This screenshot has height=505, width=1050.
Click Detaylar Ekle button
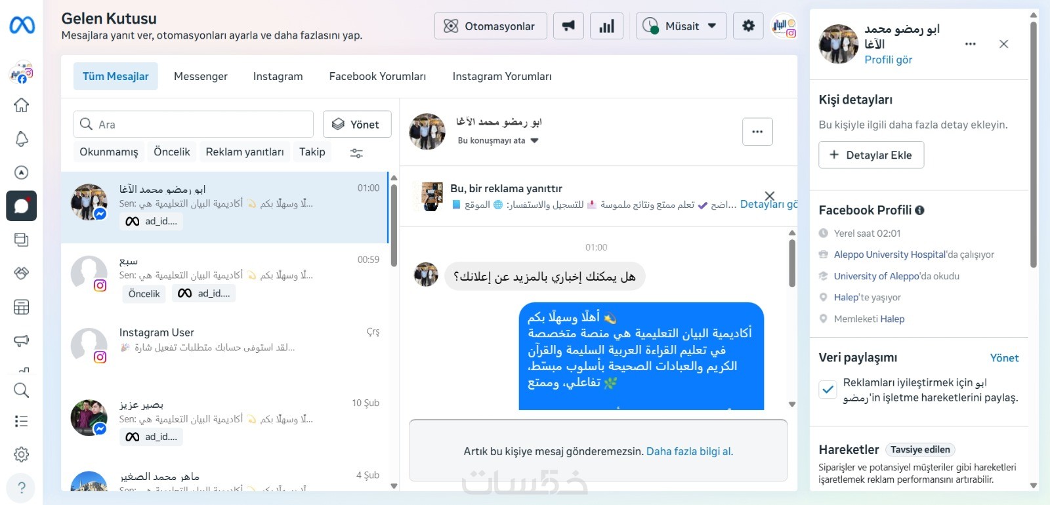click(871, 155)
